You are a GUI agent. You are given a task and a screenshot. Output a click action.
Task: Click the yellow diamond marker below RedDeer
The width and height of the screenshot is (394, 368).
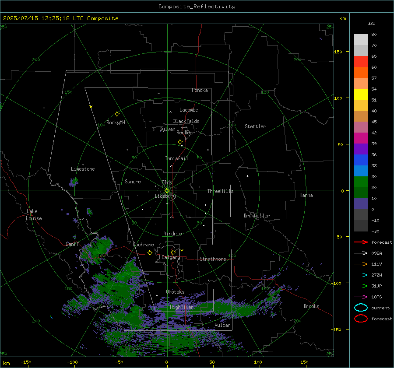[x=180, y=142]
